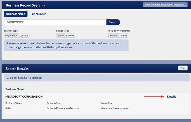Viewport: 191px width, 122px height.
Task: Click the 'Search Scope:' label
Action: coord(11,31)
